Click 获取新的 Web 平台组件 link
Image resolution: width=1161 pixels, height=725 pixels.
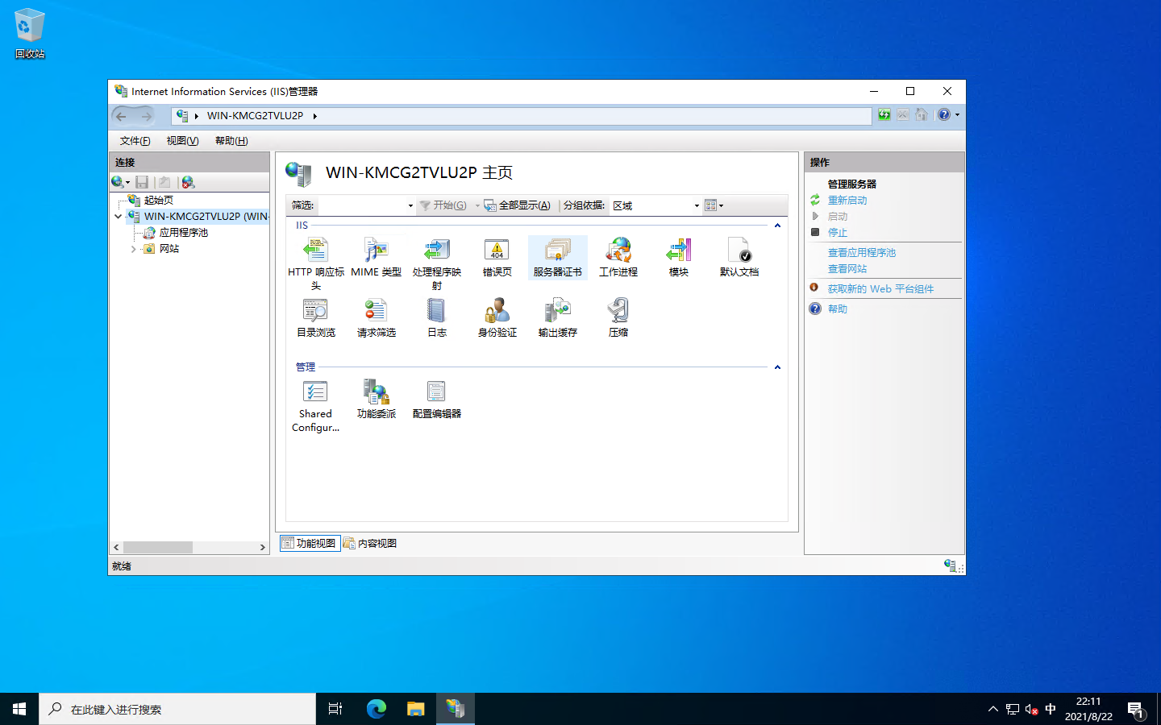[x=880, y=289]
